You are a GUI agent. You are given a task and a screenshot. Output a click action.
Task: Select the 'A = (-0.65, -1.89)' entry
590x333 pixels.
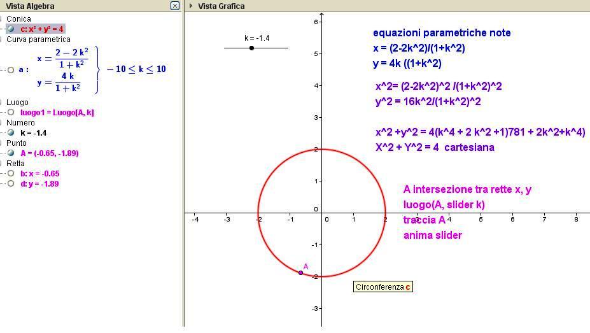coord(49,153)
